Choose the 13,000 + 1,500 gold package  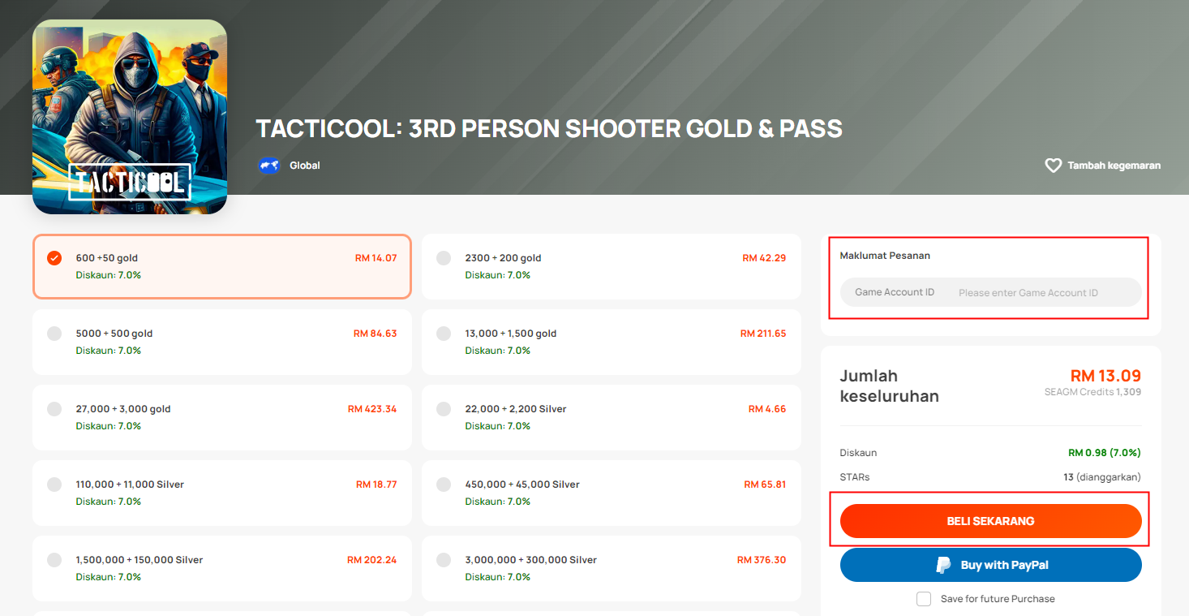[x=612, y=342]
